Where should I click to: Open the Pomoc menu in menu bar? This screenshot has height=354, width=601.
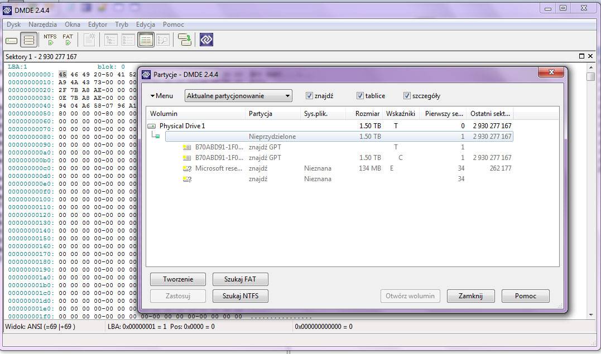click(x=174, y=25)
